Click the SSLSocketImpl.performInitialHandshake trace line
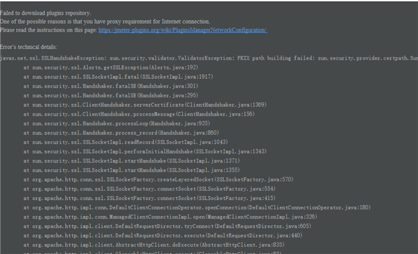418x254 pixels. 145,151
